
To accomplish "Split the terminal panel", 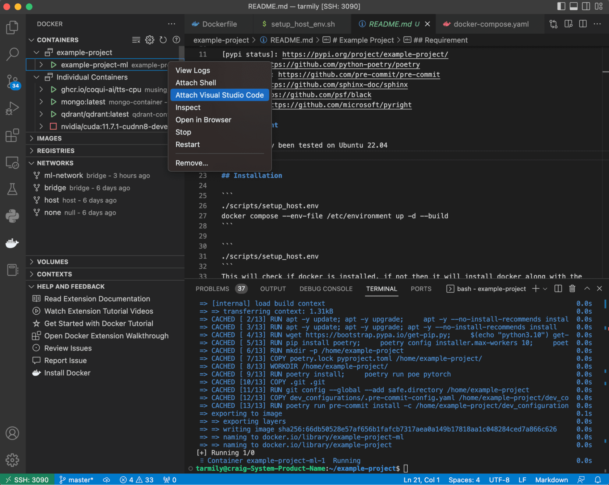I will 558,289.
